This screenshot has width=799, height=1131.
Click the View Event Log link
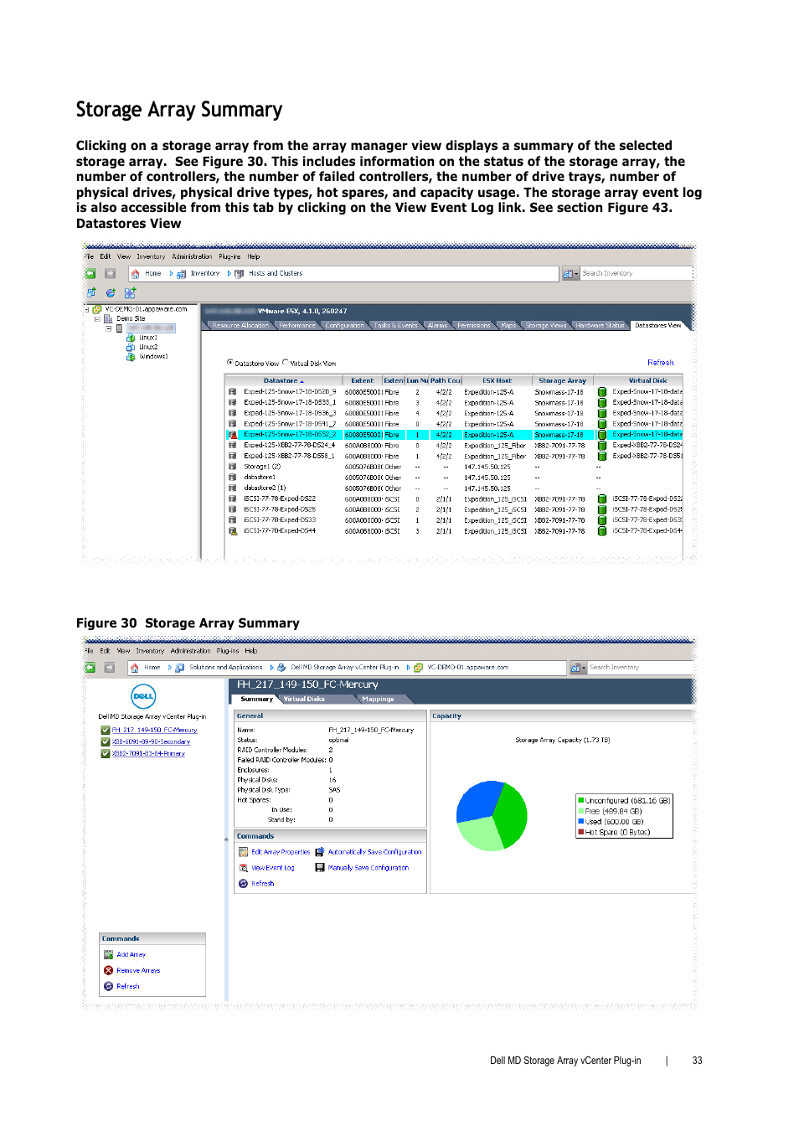273,868
